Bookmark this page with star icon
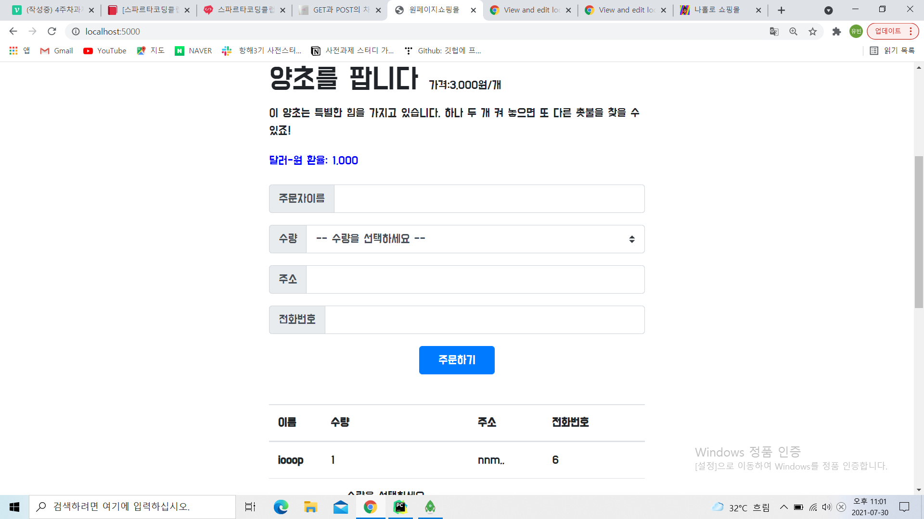 coord(813,32)
